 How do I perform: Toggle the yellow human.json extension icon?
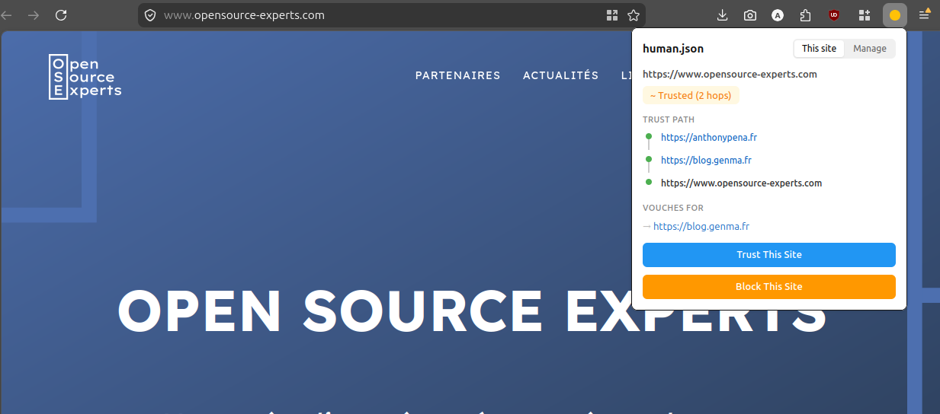pyautogui.click(x=895, y=15)
